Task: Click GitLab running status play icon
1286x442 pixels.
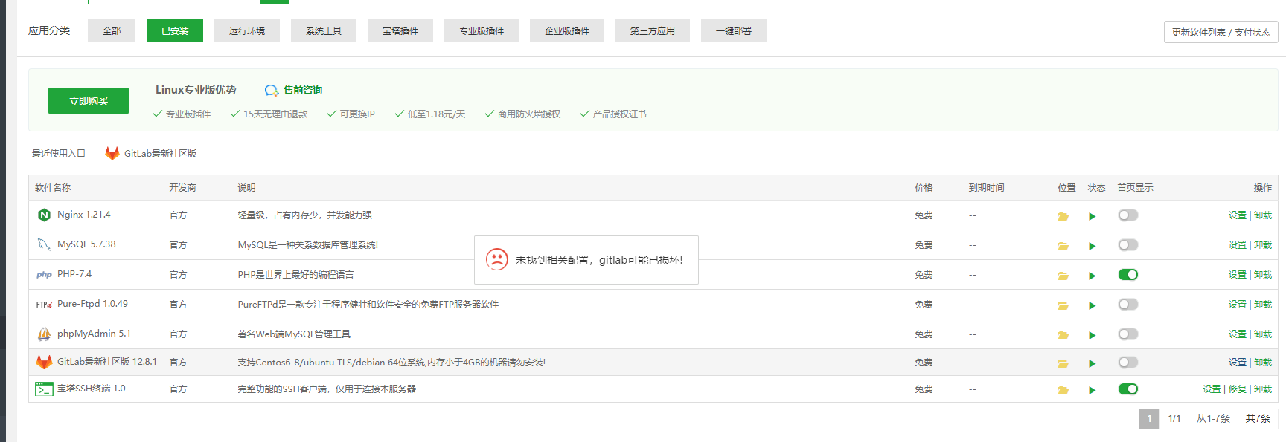Action: 1092,363
